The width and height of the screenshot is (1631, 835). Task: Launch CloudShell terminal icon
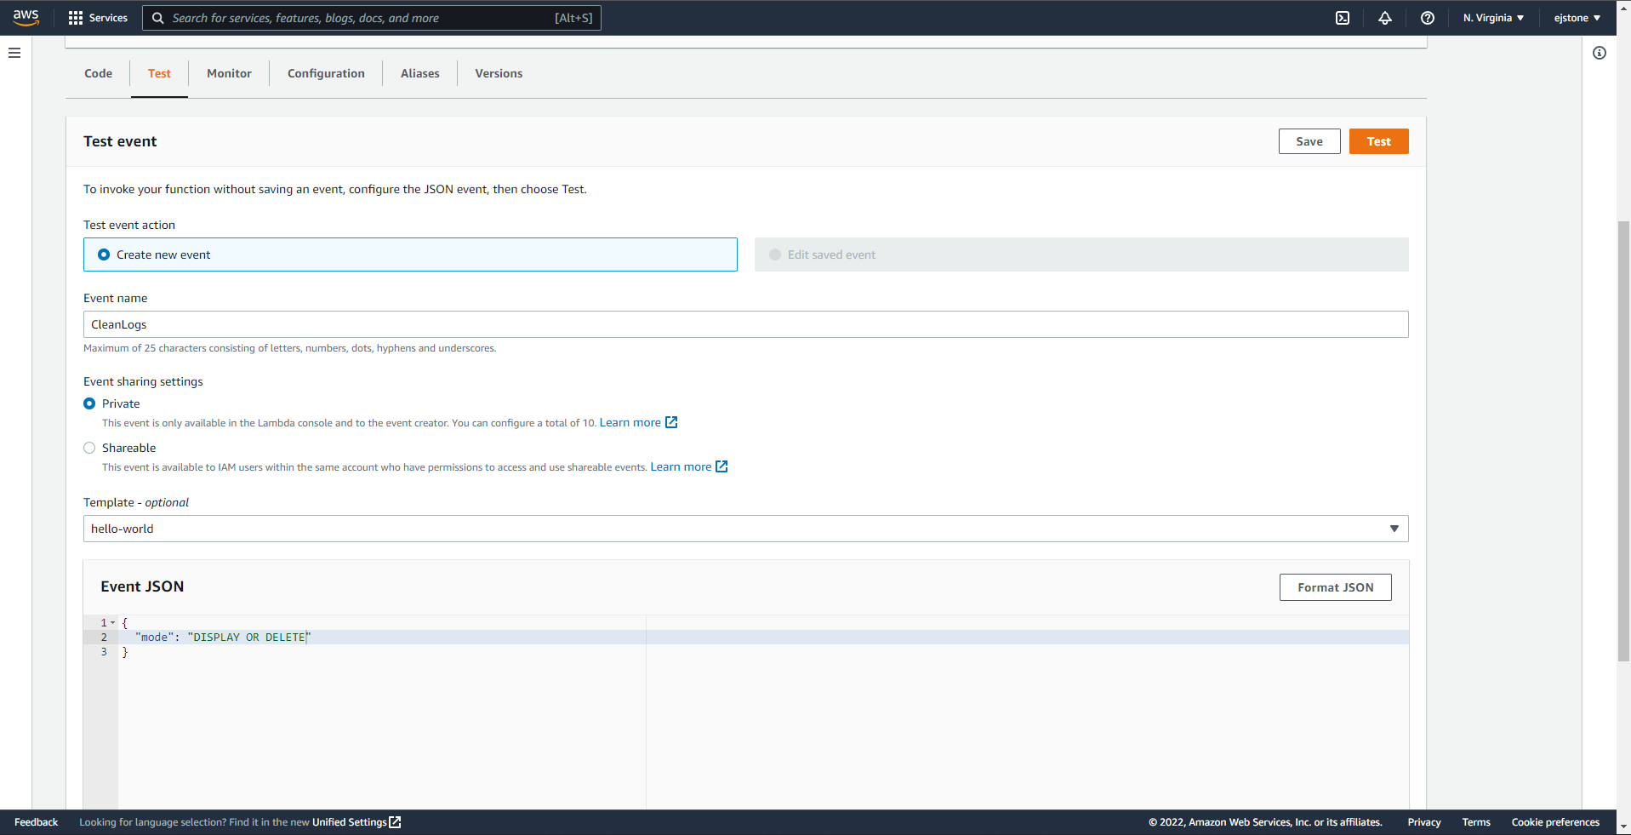pyautogui.click(x=1343, y=18)
